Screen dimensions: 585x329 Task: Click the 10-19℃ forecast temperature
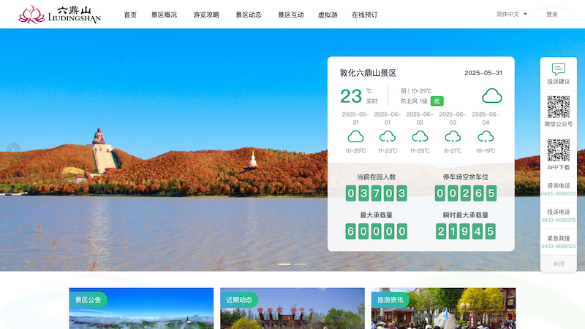pyautogui.click(x=486, y=151)
